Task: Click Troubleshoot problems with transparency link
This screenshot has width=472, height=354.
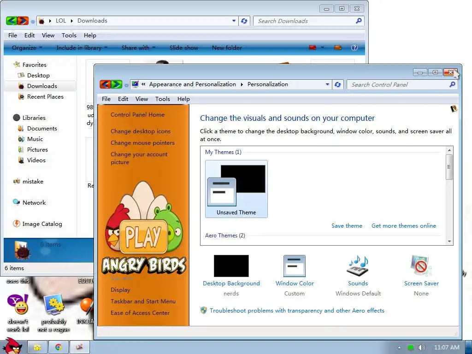Action: (297, 310)
